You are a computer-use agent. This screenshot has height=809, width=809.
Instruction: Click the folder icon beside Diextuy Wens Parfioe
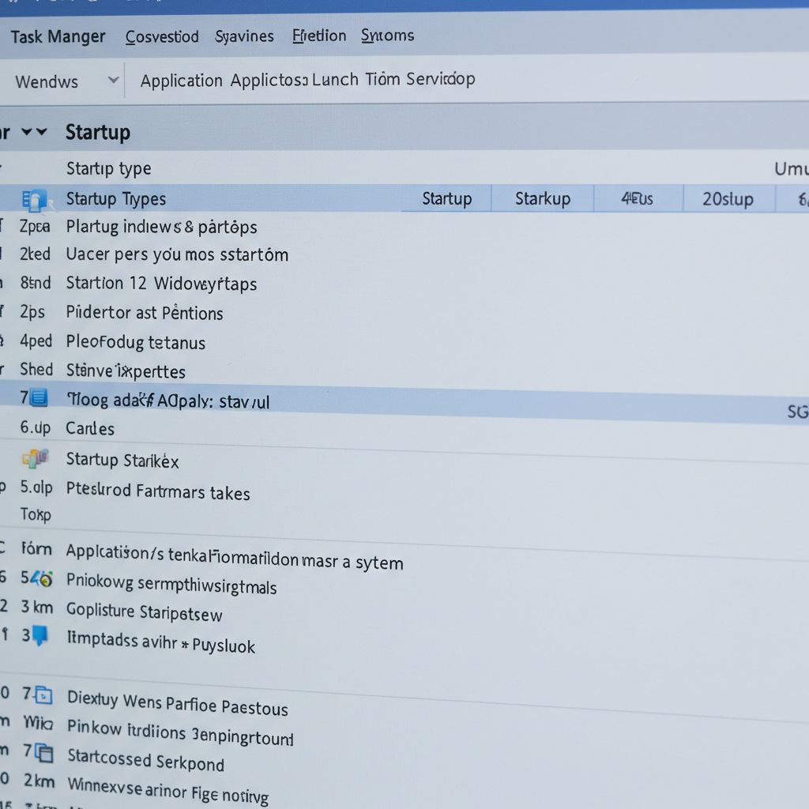[44, 695]
